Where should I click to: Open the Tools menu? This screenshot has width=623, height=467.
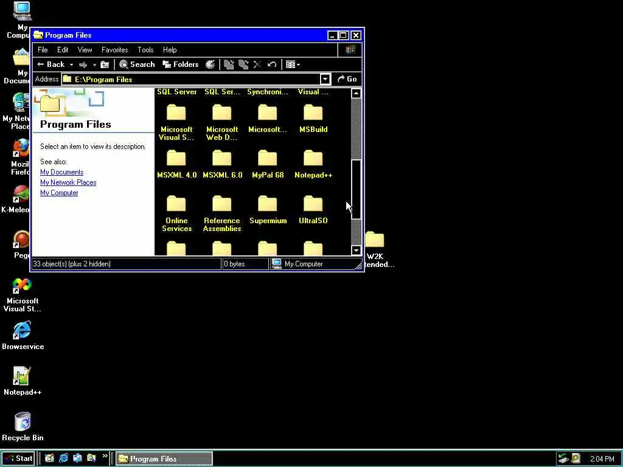tap(145, 50)
